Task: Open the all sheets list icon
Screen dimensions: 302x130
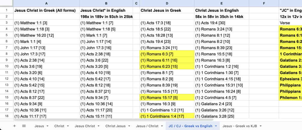Action: (24, 126)
